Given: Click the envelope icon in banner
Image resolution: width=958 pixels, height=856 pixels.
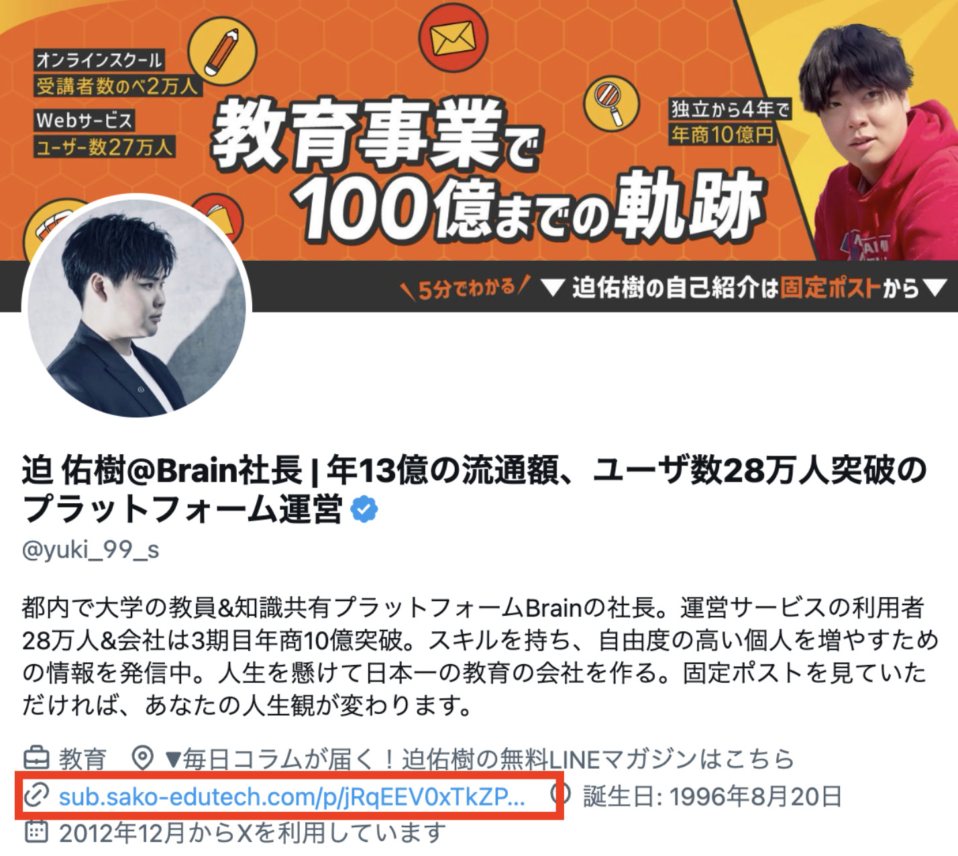Looking at the screenshot, I should [453, 39].
